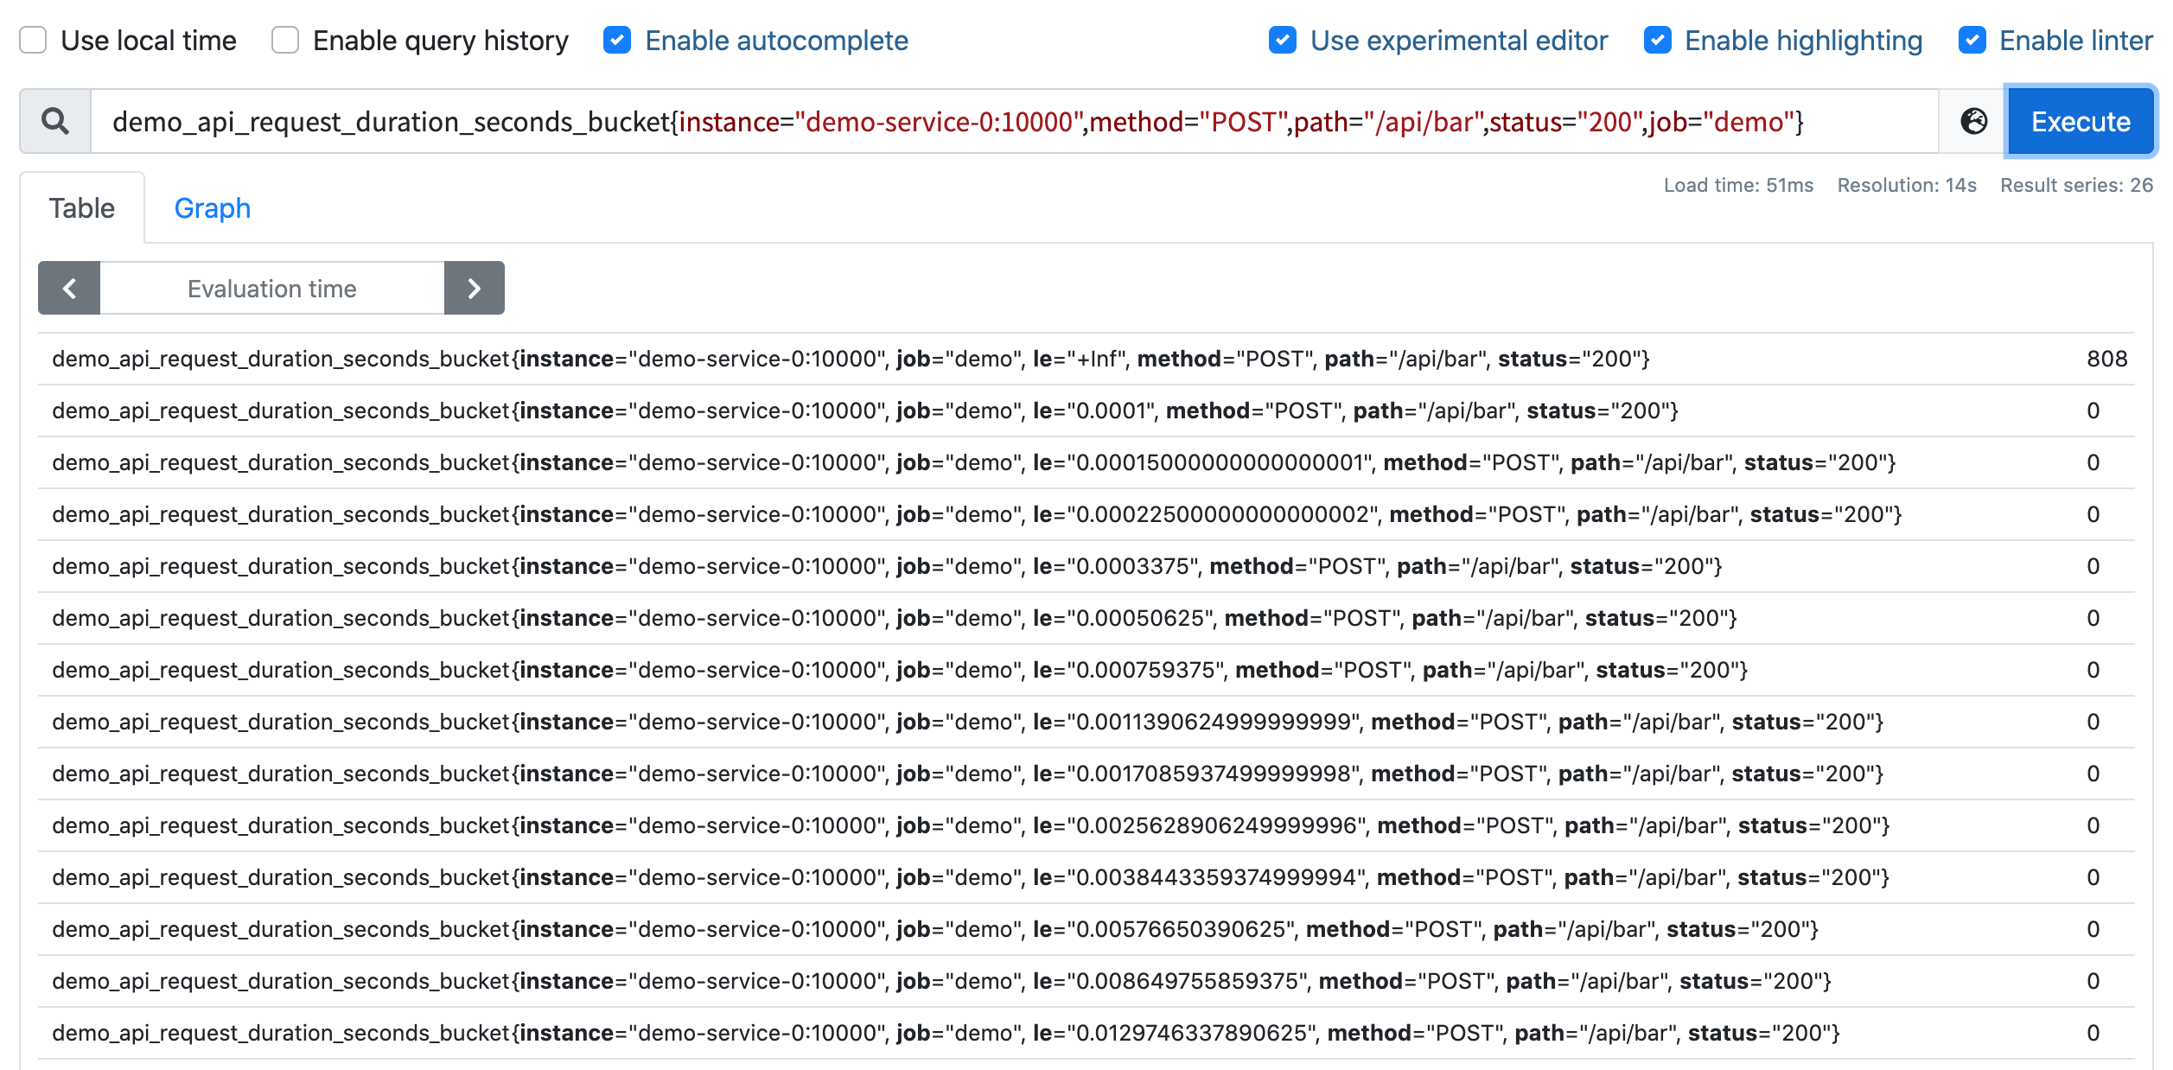Select the Table tab
The height and width of the screenshot is (1070, 2173).
tap(82, 208)
